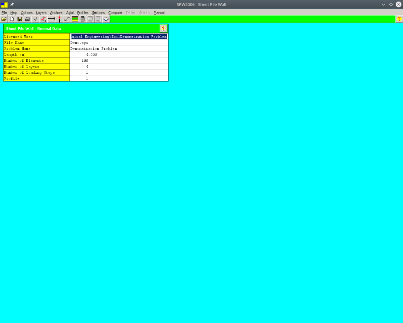403x323 pixels.
Task: Select the red vertical pile icon
Action: (59, 19)
